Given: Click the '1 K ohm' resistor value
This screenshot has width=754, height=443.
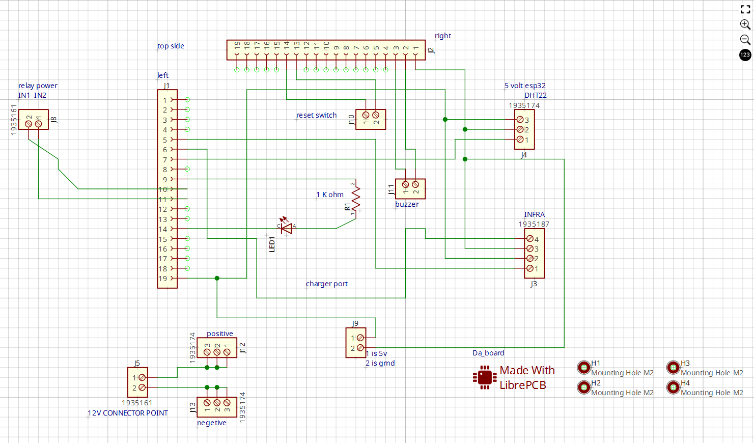Looking at the screenshot, I should point(330,195).
